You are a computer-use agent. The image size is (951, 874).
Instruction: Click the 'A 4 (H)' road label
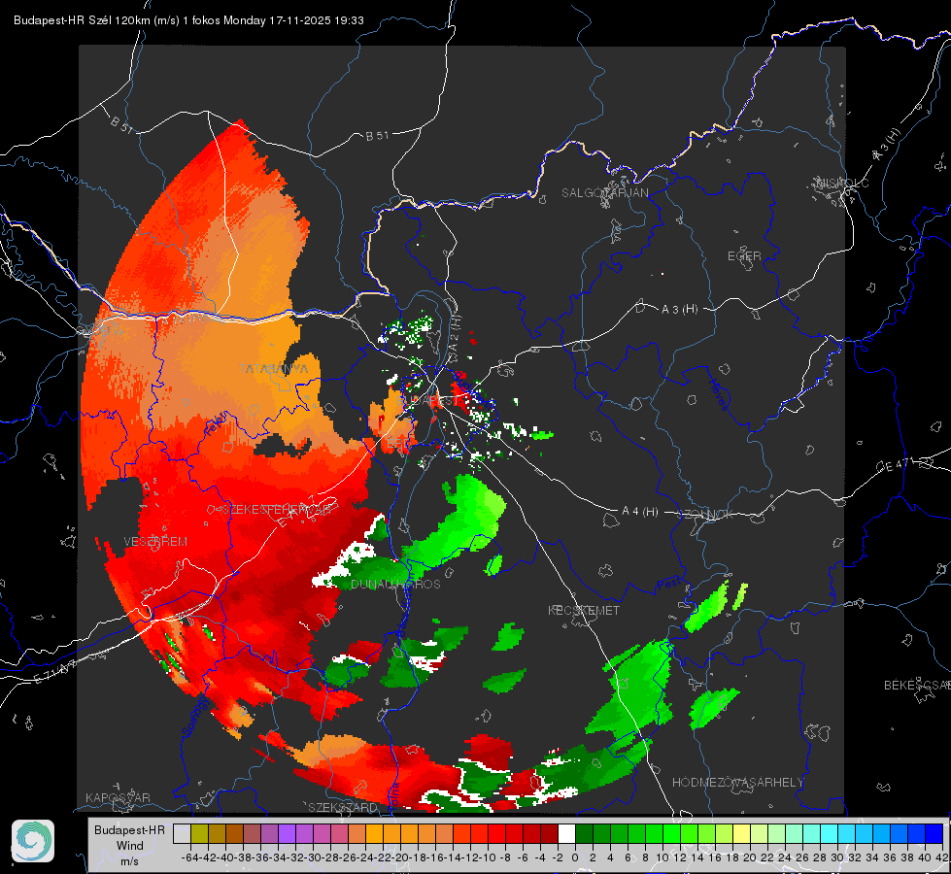[x=640, y=512]
